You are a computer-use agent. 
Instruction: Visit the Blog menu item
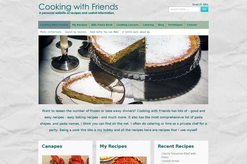161,25
